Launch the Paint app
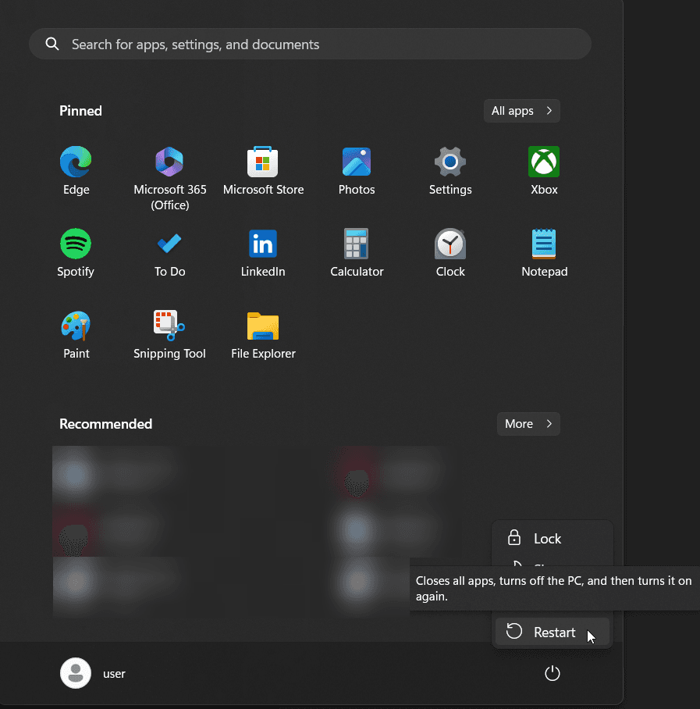The width and height of the screenshot is (700, 709). [76, 335]
